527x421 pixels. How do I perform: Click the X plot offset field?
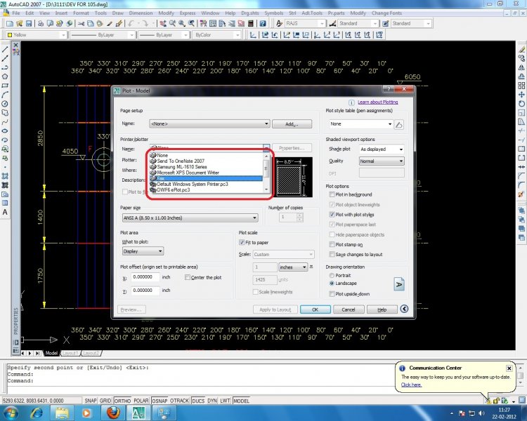tap(145, 277)
